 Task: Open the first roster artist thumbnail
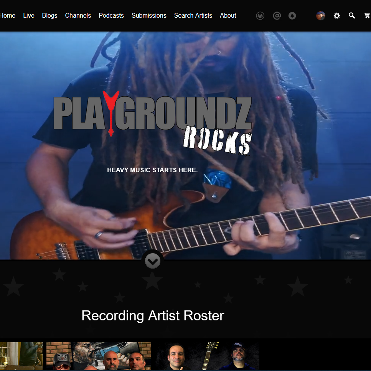[x=21, y=356]
